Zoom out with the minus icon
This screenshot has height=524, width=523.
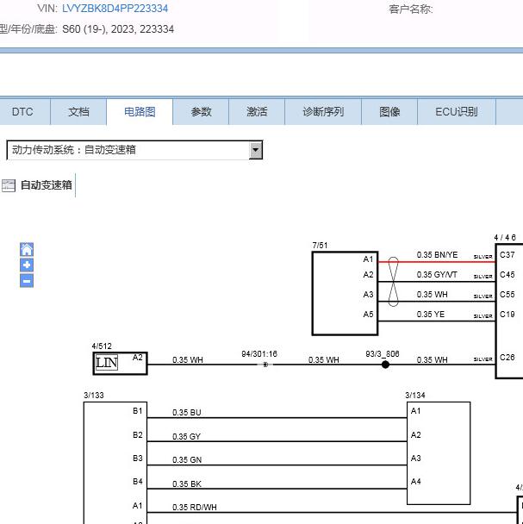point(27,281)
